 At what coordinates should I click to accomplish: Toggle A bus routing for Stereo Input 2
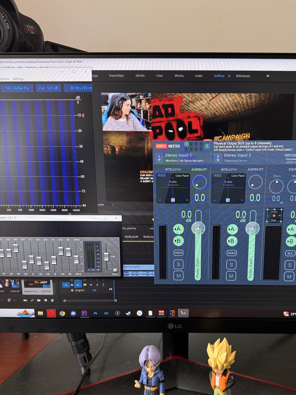click(232, 229)
